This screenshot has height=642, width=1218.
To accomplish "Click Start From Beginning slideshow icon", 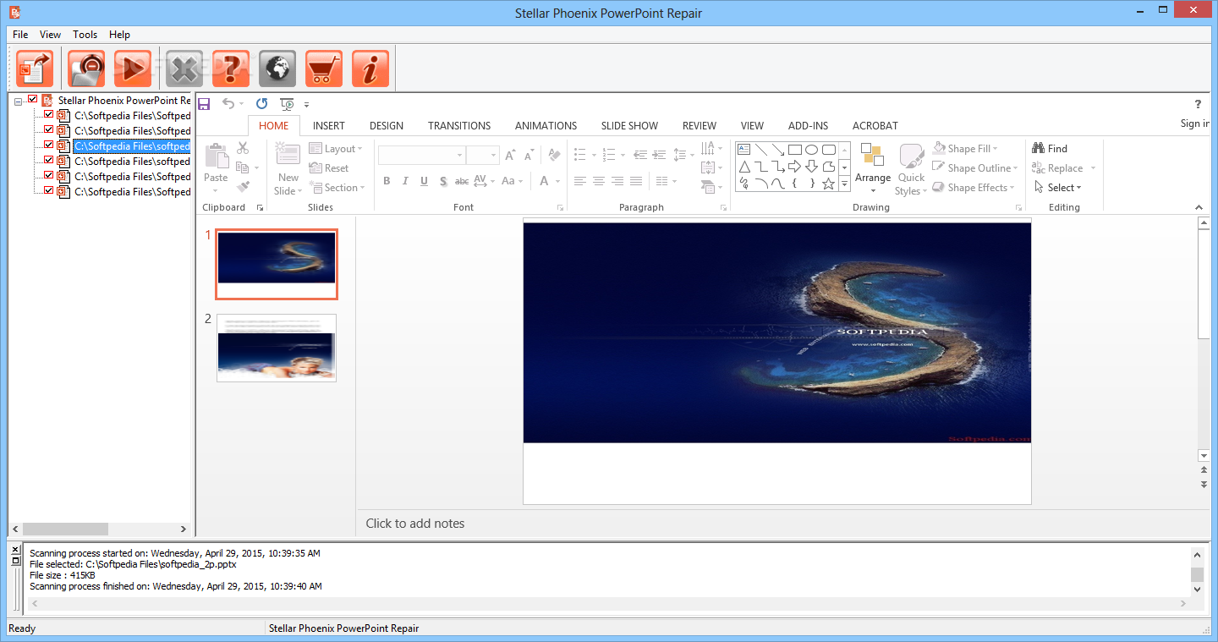I will (x=288, y=104).
